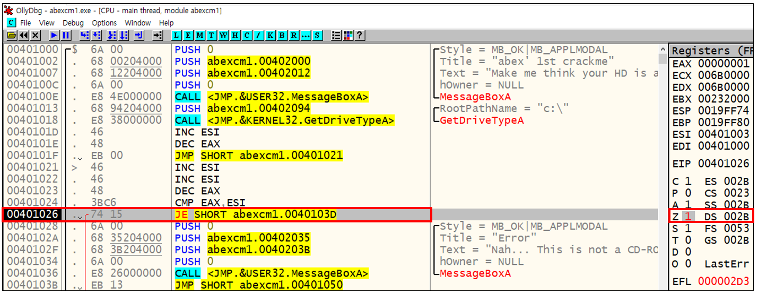The height and width of the screenshot is (293, 758).
Task: Show References via the R button
Action: (x=294, y=36)
